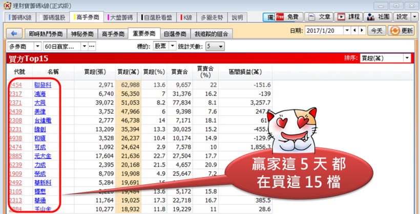
Task: Open the 說明 help tab
Action: point(237,17)
